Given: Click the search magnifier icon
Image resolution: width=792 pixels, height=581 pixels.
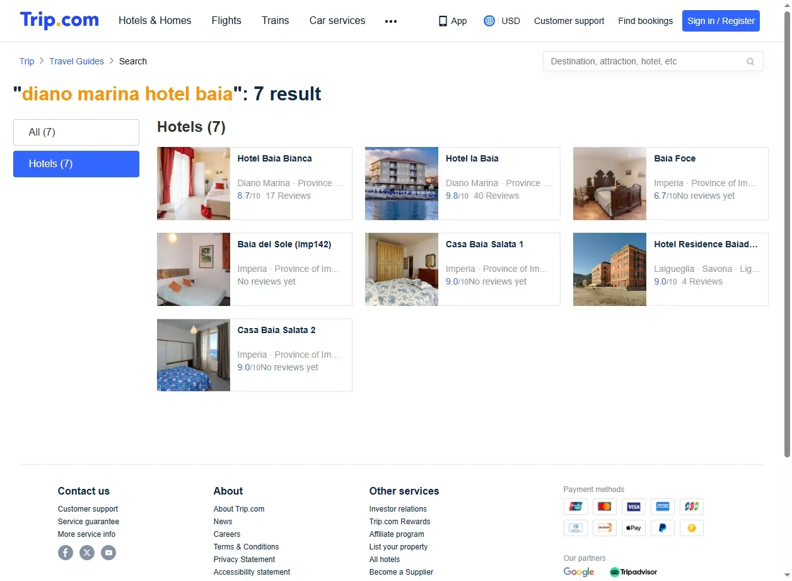Looking at the screenshot, I should click(750, 61).
